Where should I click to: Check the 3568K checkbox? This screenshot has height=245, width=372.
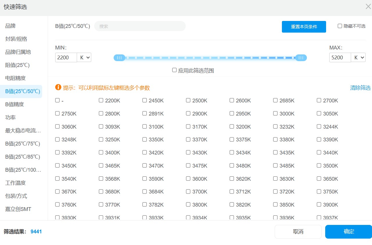pos(101,179)
